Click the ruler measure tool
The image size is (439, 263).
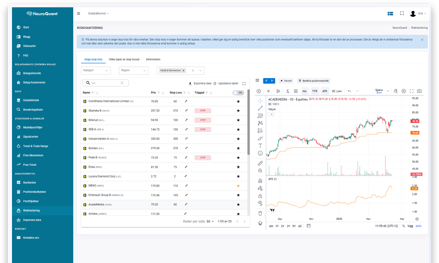pos(260,163)
